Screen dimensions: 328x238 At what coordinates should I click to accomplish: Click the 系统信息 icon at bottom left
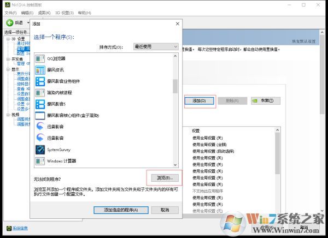pos(9,228)
